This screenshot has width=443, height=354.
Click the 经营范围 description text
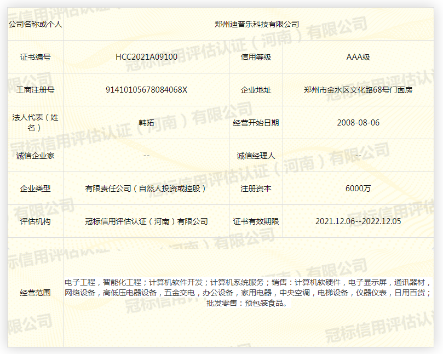point(248,293)
